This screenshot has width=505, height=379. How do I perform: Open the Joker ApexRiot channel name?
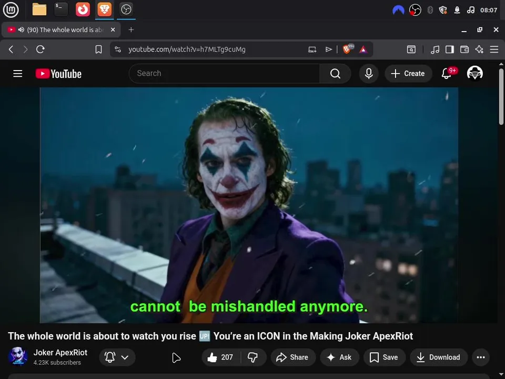[x=60, y=353]
